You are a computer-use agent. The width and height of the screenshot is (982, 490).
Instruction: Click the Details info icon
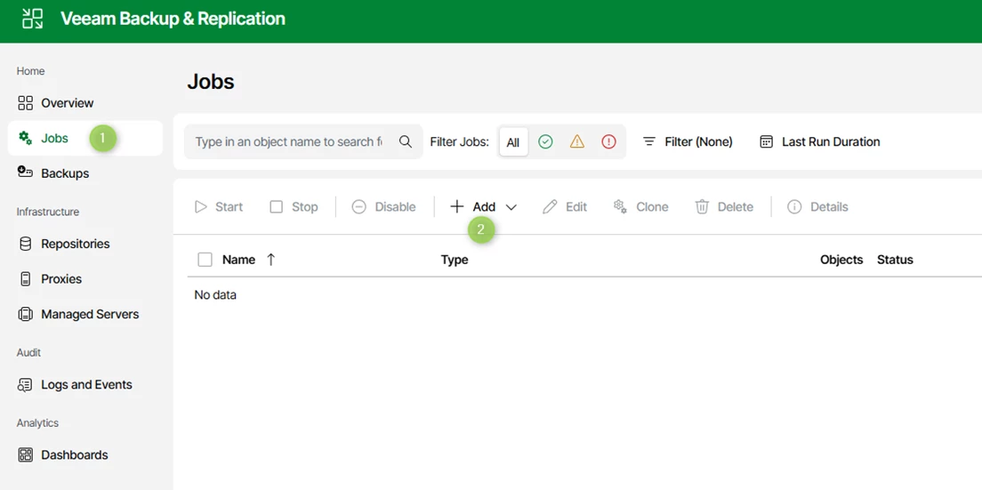tap(794, 206)
